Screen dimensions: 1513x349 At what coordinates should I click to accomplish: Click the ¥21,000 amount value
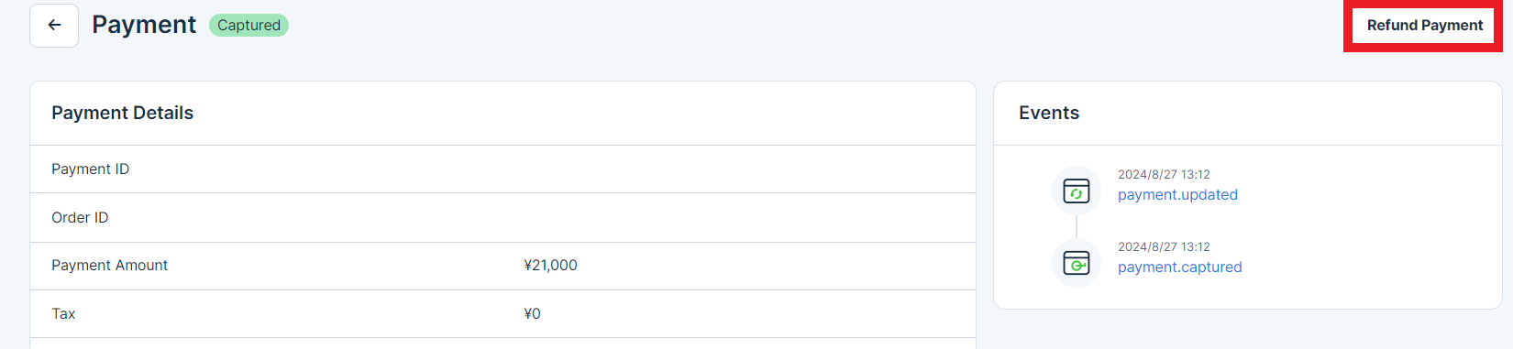coord(550,265)
